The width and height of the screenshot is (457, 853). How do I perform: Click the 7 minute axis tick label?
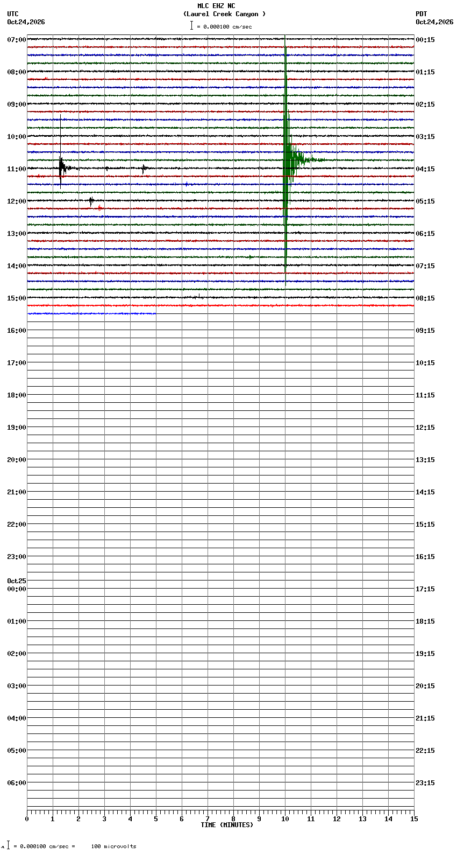tap(208, 819)
